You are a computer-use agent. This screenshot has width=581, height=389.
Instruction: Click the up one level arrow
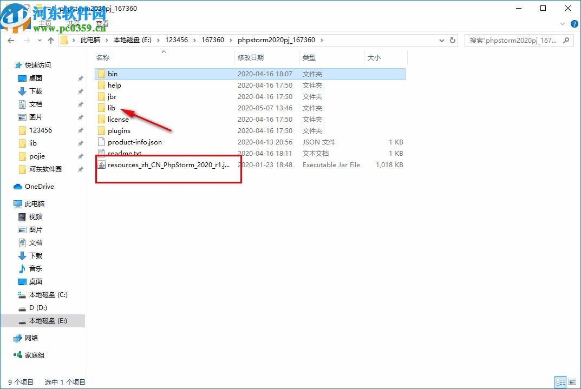tap(50, 40)
